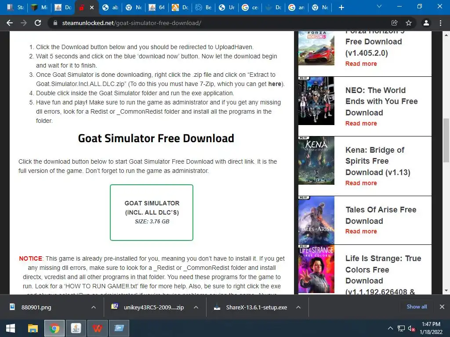Open 'NEO: The World Ends with You' title
Screen dimensions: 450x337
(381, 101)
